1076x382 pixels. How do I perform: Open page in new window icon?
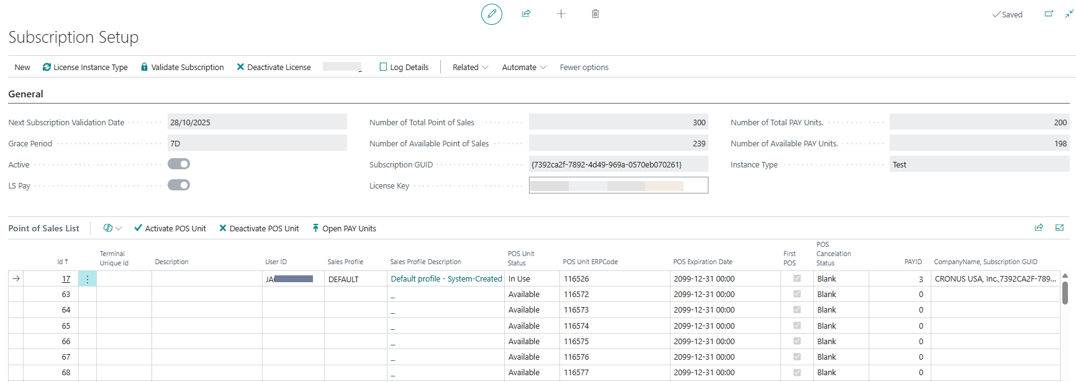1049,14
